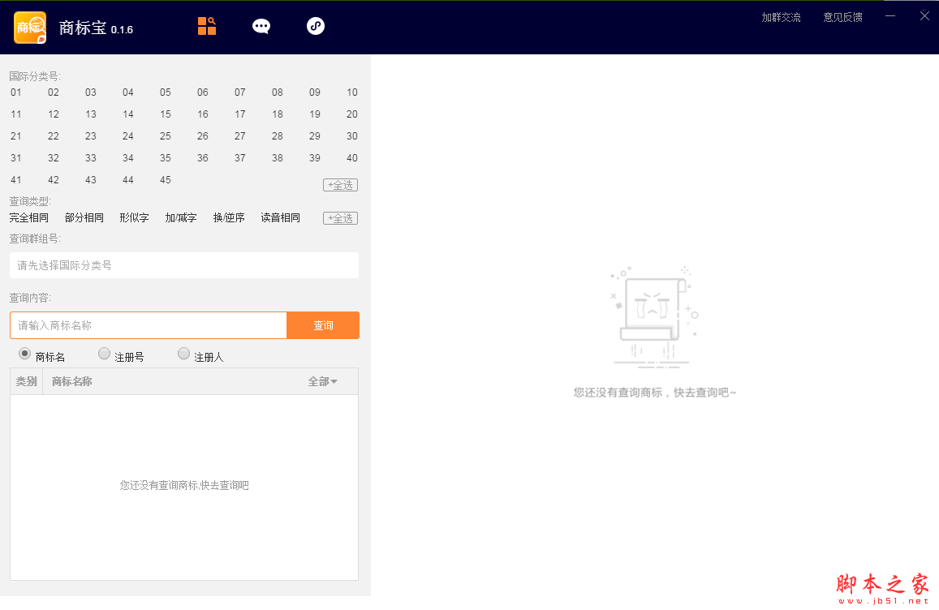Enable the 完全相同 query type

[28, 217]
